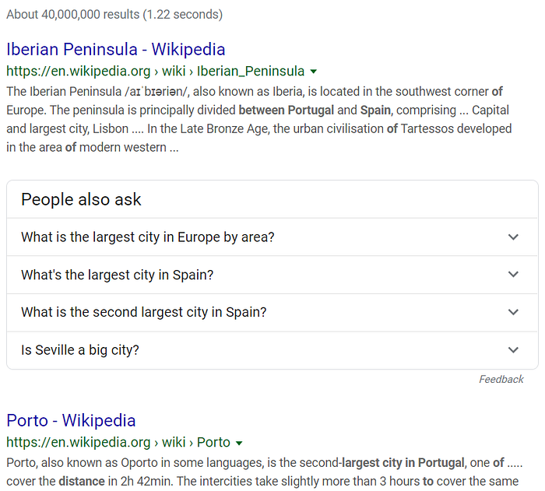This screenshot has height=491, width=545.
Task: Click chevron next to Seville question
Action: point(513,349)
